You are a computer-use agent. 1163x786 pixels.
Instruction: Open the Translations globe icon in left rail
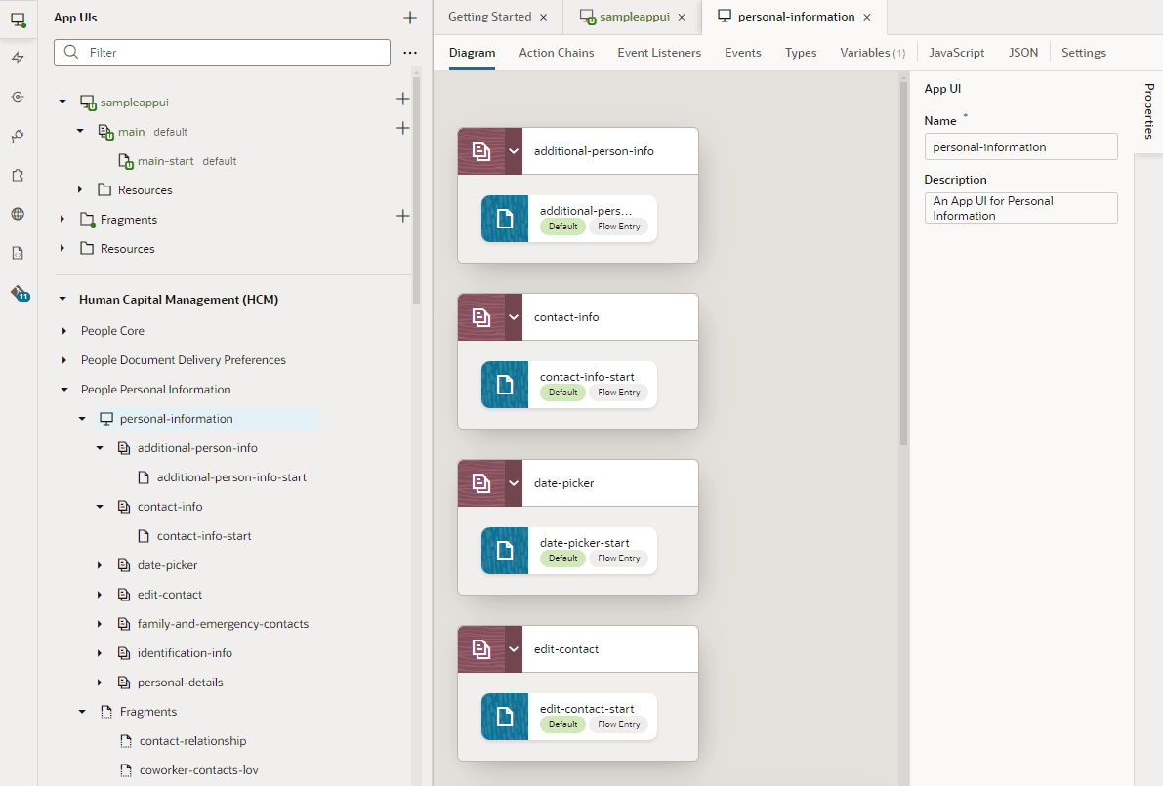18,214
